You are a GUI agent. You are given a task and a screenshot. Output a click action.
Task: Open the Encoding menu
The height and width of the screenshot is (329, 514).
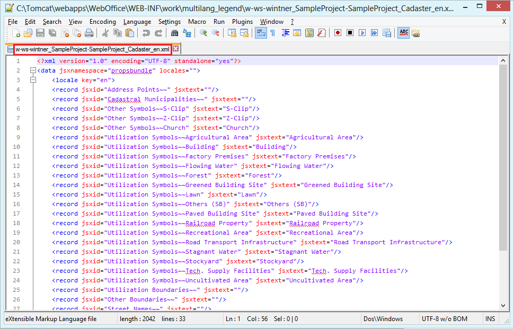102,22
